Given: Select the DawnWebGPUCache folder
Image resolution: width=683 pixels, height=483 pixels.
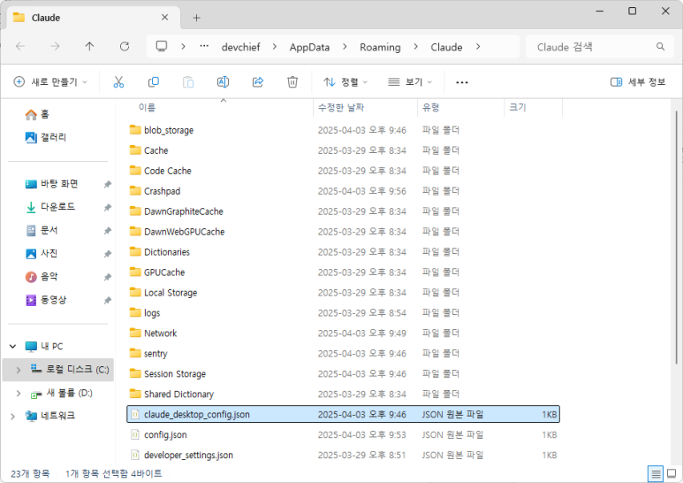Looking at the screenshot, I should tap(185, 232).
